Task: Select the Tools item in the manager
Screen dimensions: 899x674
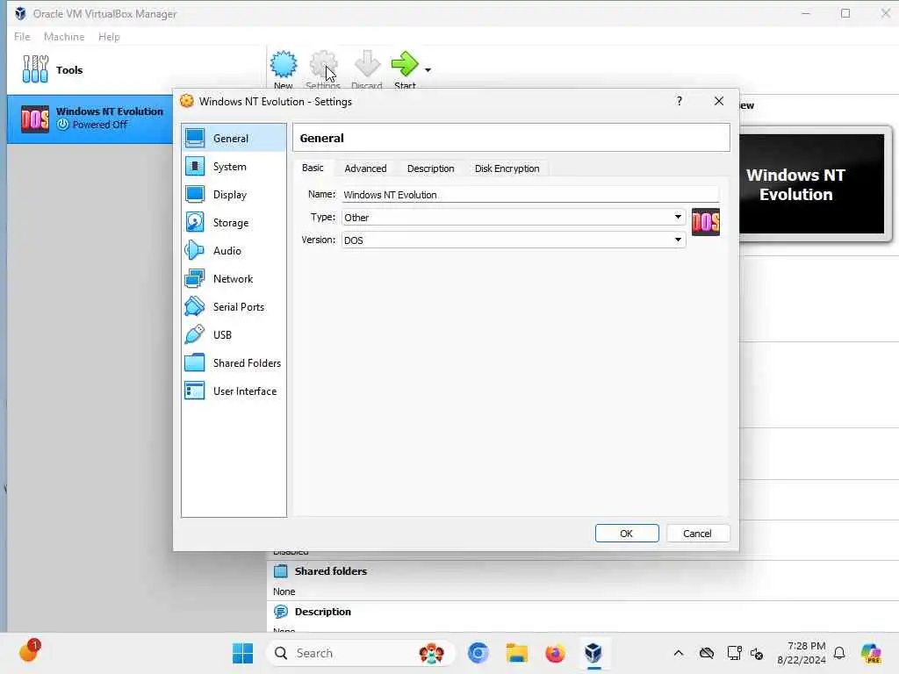Action: [x=136, y=69]
